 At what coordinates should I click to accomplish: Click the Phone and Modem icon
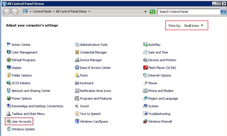[x=145, y=90]
